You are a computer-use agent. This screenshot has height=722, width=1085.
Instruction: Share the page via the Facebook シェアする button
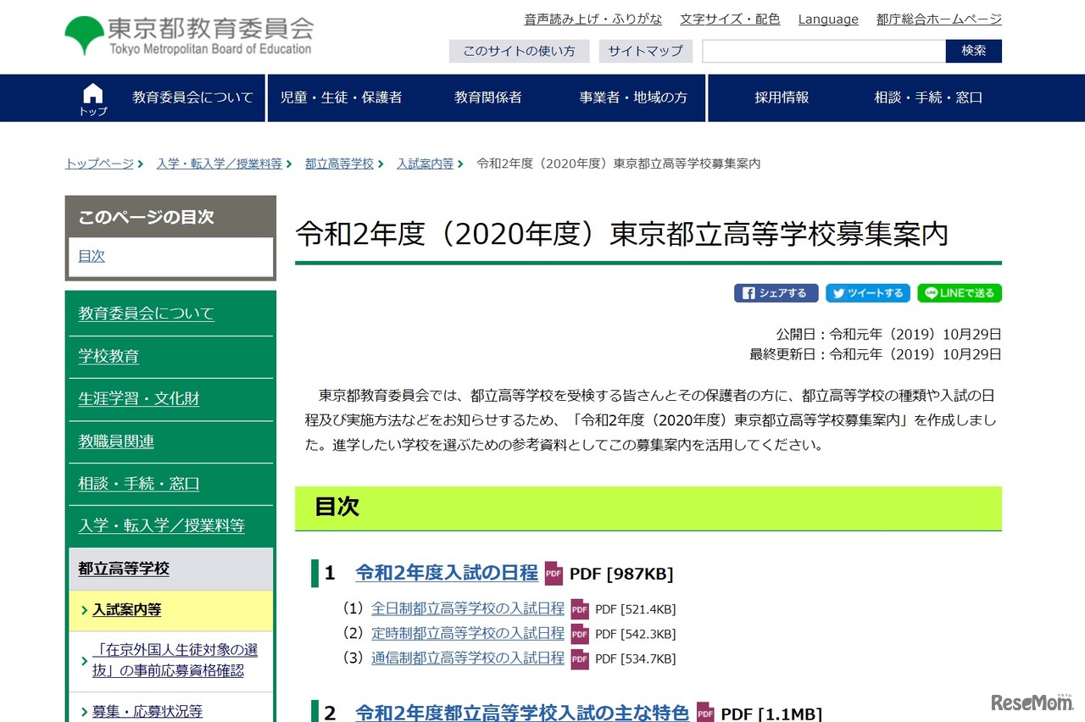tap(776, 292)
